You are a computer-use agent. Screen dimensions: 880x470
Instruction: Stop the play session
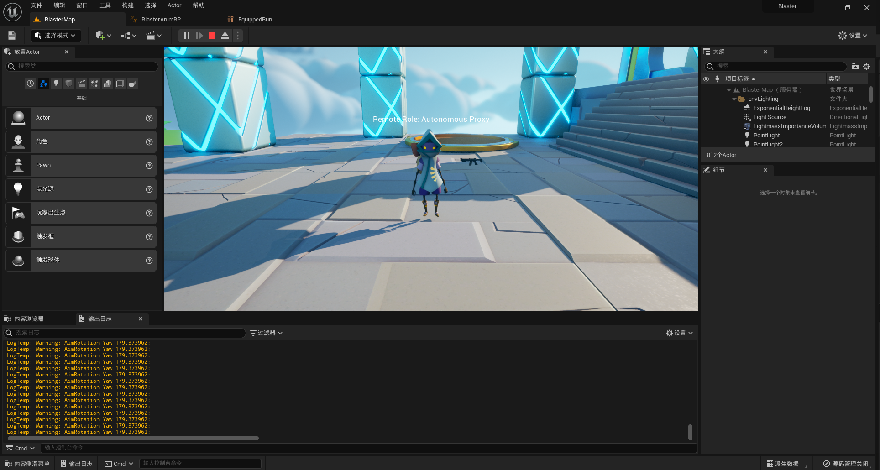point(212,36)
